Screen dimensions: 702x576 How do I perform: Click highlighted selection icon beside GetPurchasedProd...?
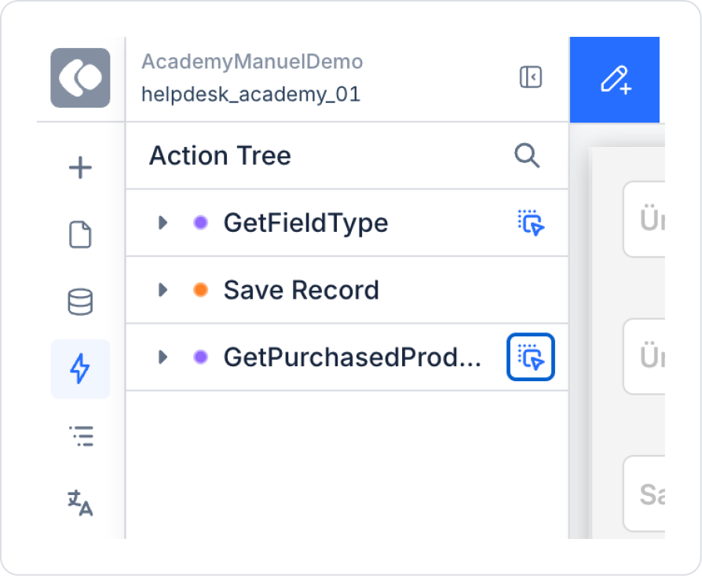point(531,357)
